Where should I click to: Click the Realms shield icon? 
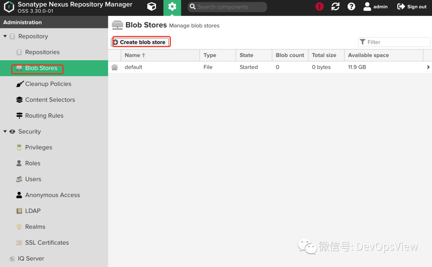19,227
